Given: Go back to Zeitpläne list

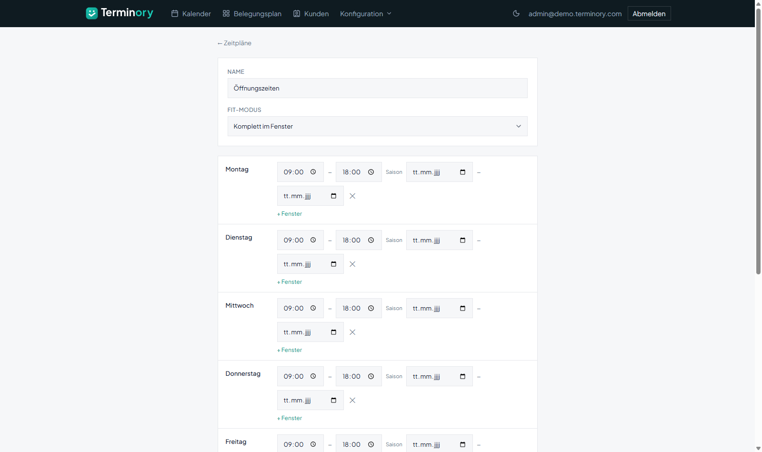Looking at the screenshot, I should (x=234, y=43).
